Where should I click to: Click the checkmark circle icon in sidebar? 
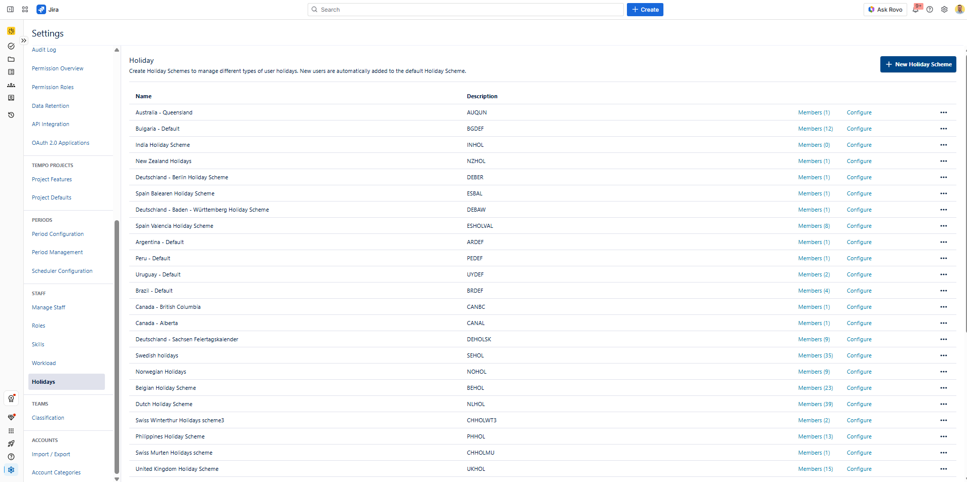(x=11, y=46)
